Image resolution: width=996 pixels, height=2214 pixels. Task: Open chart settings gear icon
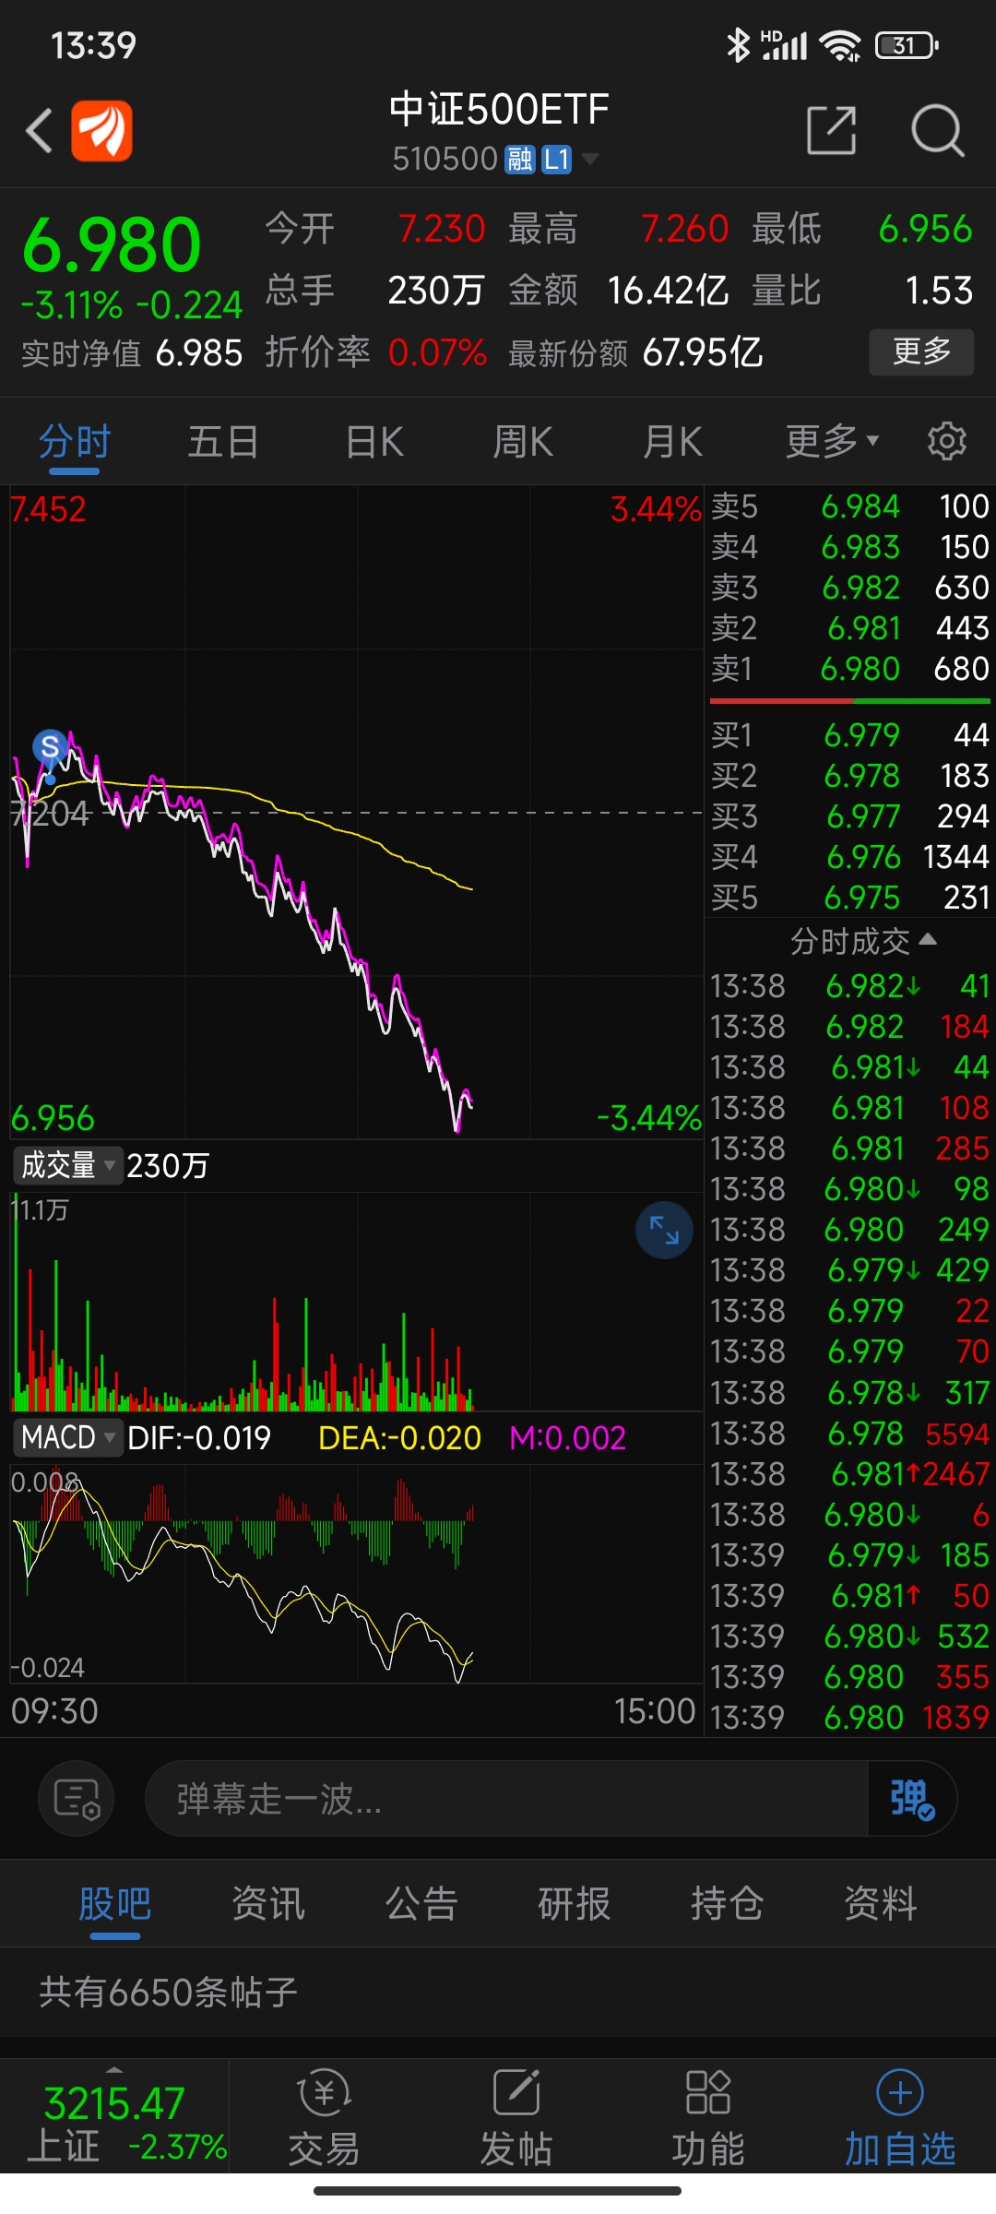pos(946,441)
